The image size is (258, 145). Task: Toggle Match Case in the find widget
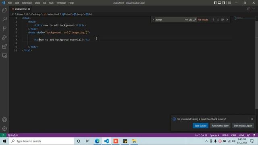pyautogui.click(x=186, y=20)
